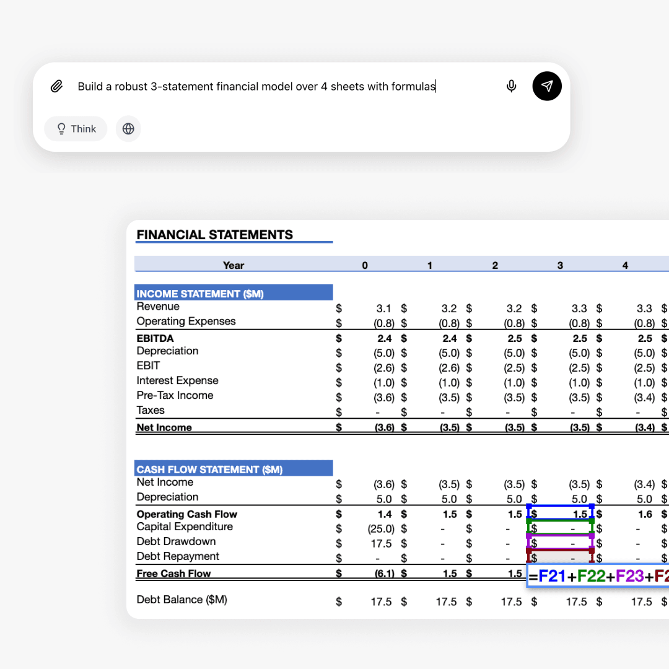
Task: Click the Revenue row label
Action: click(158, 307)
